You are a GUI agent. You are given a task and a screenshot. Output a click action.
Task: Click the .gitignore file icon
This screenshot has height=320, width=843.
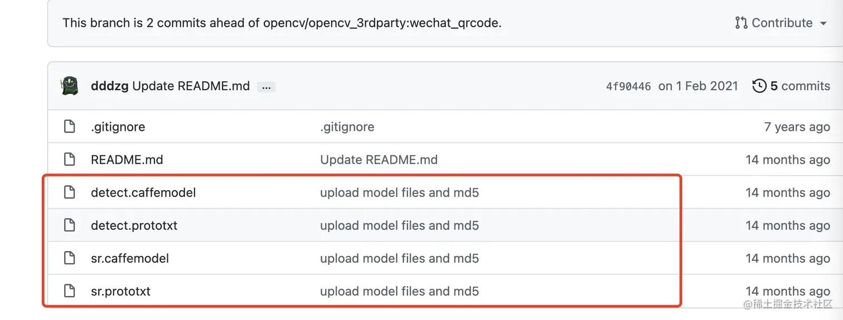70,127
